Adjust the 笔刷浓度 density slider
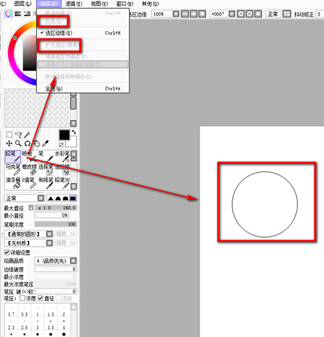This screenshot has width=324, height=337. [x=56, y=224]
